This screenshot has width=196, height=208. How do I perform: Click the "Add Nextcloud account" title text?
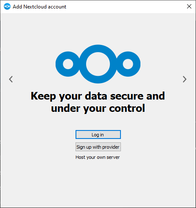tap(39, 7)
